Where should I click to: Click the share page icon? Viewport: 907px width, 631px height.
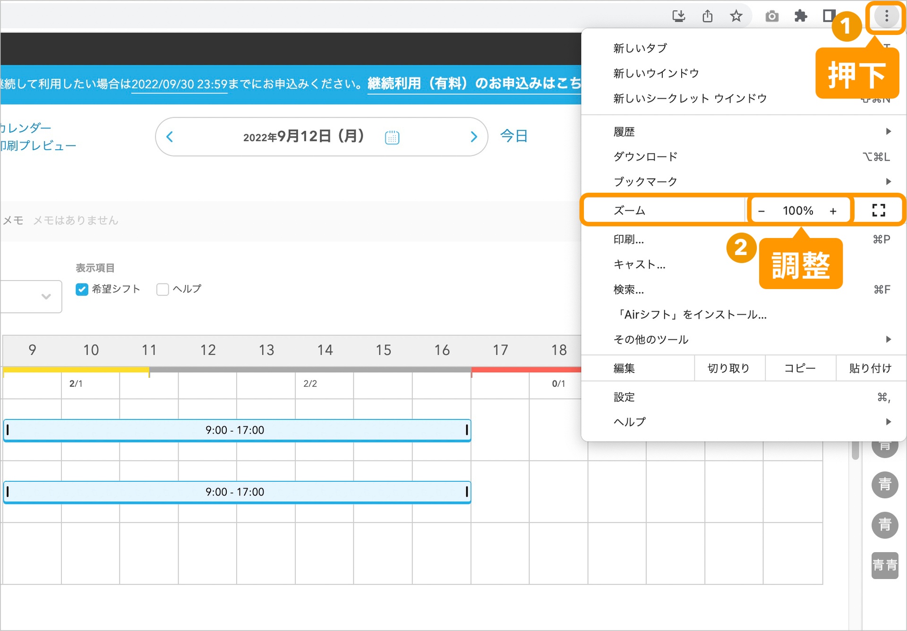(707, 17)
